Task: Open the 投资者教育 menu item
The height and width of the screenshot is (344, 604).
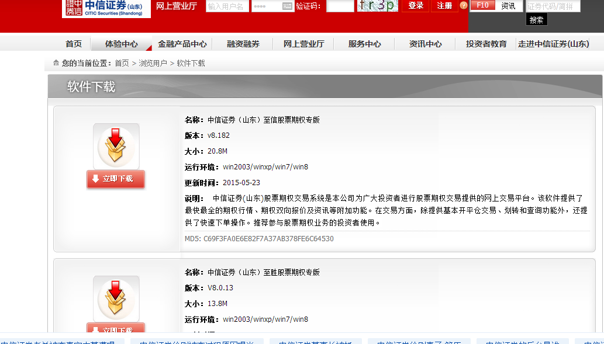Action: (486, 43)
